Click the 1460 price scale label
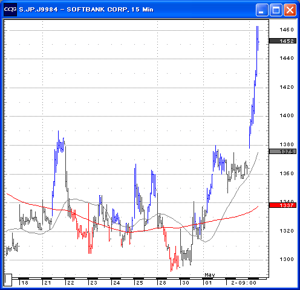Viewport: 300px width, 290px height. [287, 30]
